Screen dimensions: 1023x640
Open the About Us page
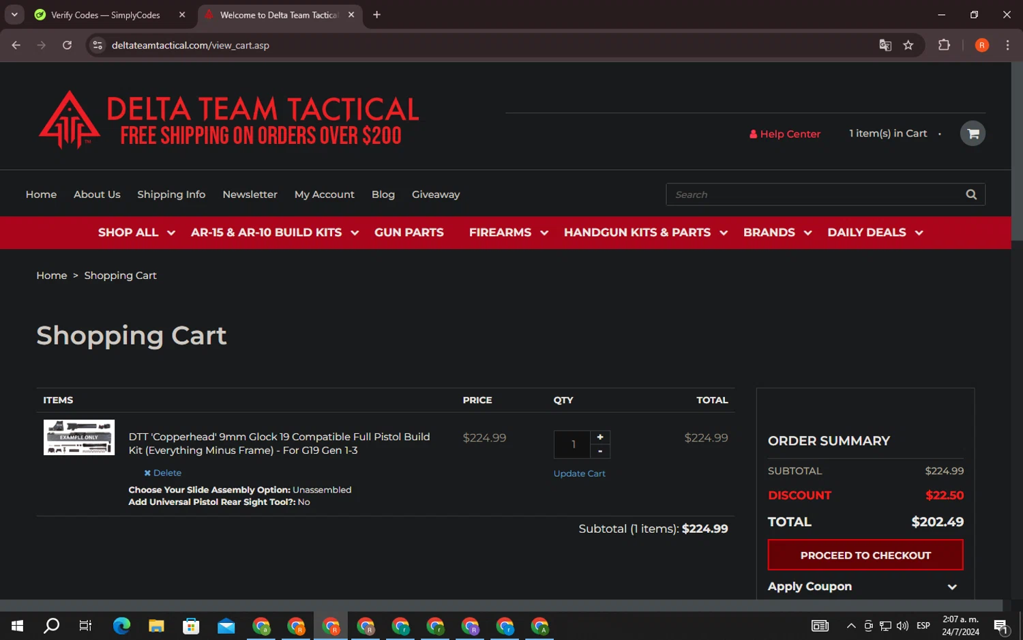[x=97, y=194]
